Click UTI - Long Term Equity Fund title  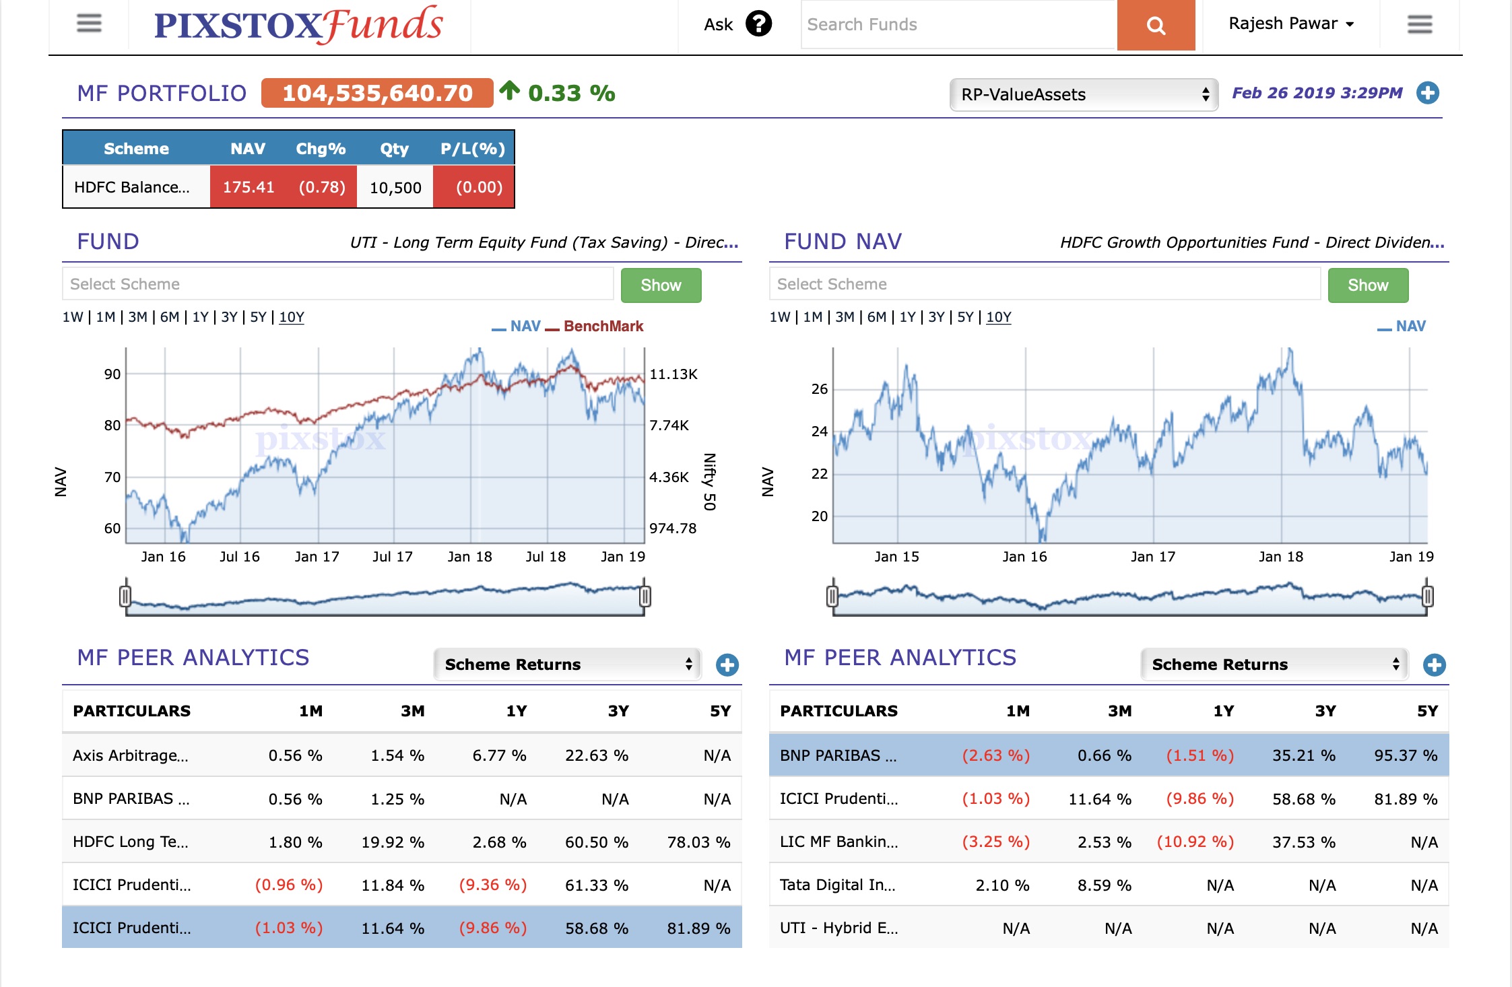[x=544, y=242]
